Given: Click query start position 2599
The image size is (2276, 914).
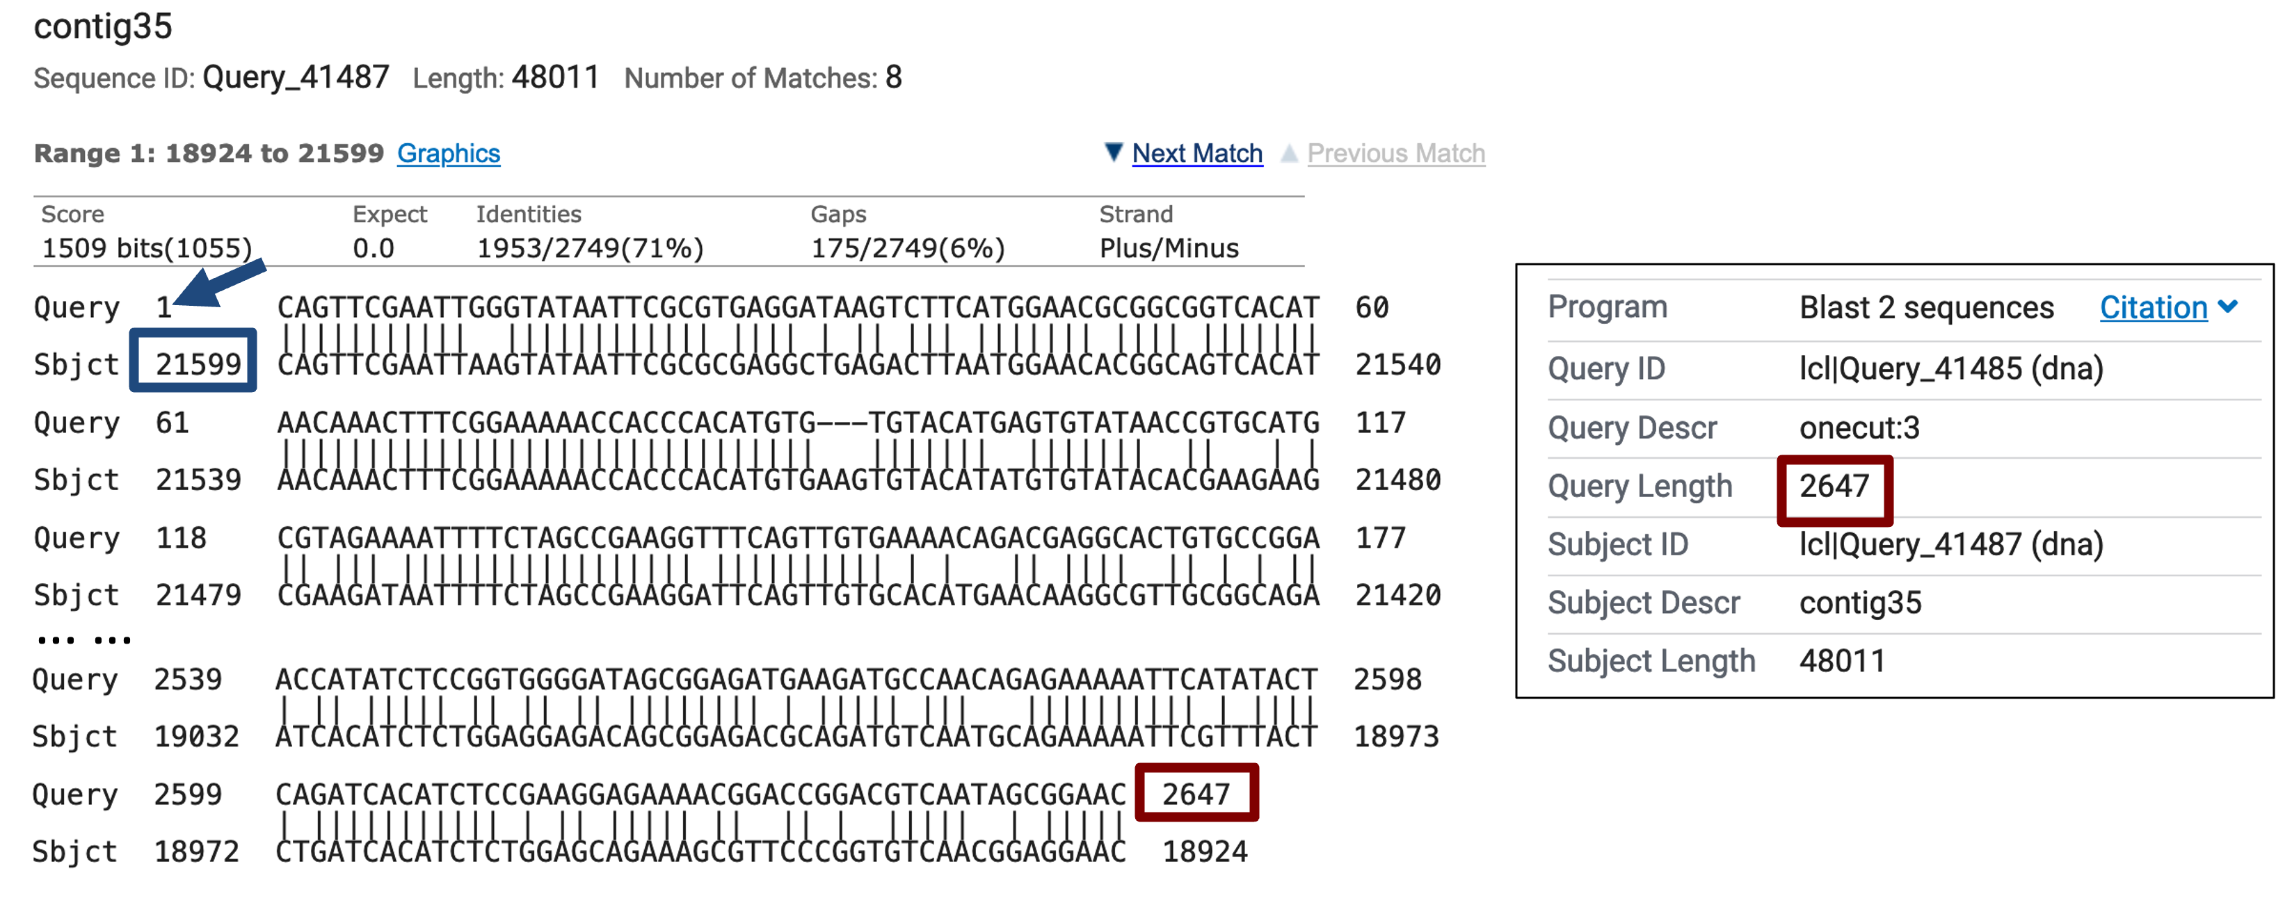Looking at the screenshot, I should 187,793.
